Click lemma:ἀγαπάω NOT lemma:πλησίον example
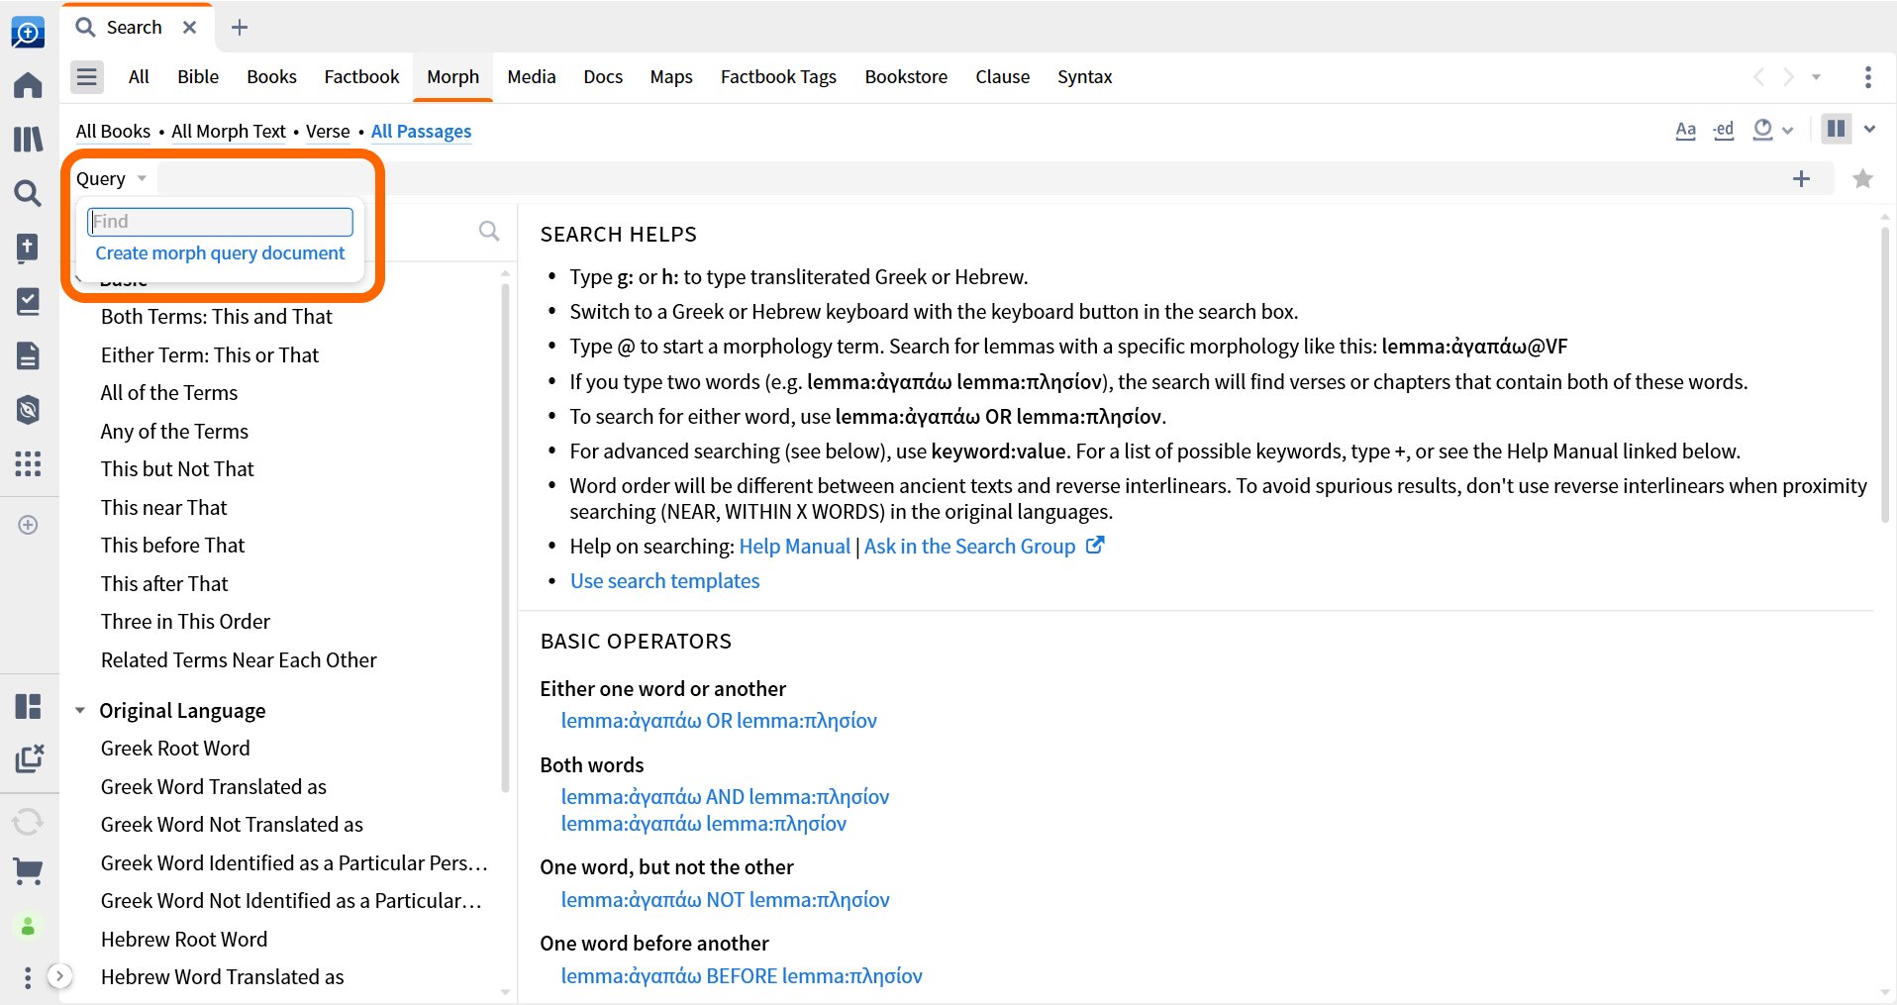Screen dimensions: 1897x1005 click(725, 900)
